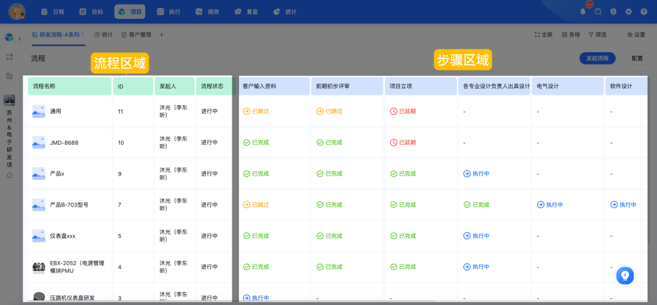Open the 绩效 navigation tab

207,12
